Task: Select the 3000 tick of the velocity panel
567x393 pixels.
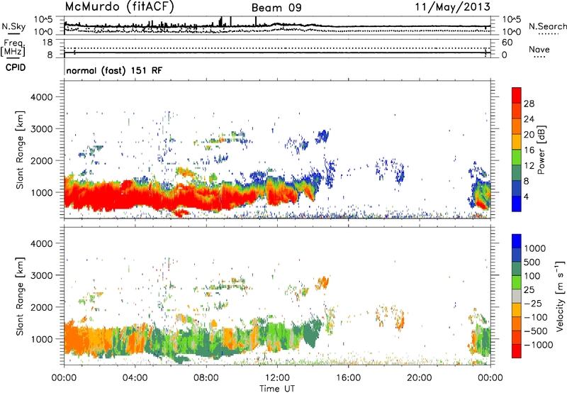Action: point(41,275)
